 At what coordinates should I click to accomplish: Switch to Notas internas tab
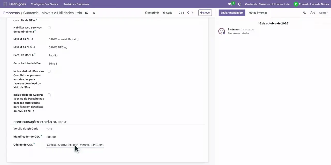click(x=258, y=13)
